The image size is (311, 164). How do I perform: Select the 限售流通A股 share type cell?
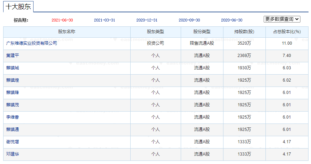click(202, 43)
